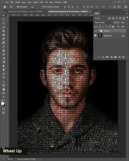Toggle Quick Mask mode
This screenshot has width=129, height=161.
coord(4,109)
